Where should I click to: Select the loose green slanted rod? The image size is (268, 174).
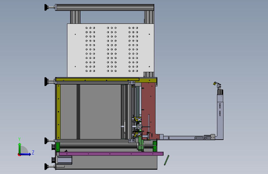(x=167, y=160)
